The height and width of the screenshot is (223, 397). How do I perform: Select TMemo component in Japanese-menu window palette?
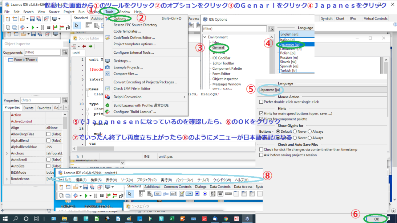[181, 194]
